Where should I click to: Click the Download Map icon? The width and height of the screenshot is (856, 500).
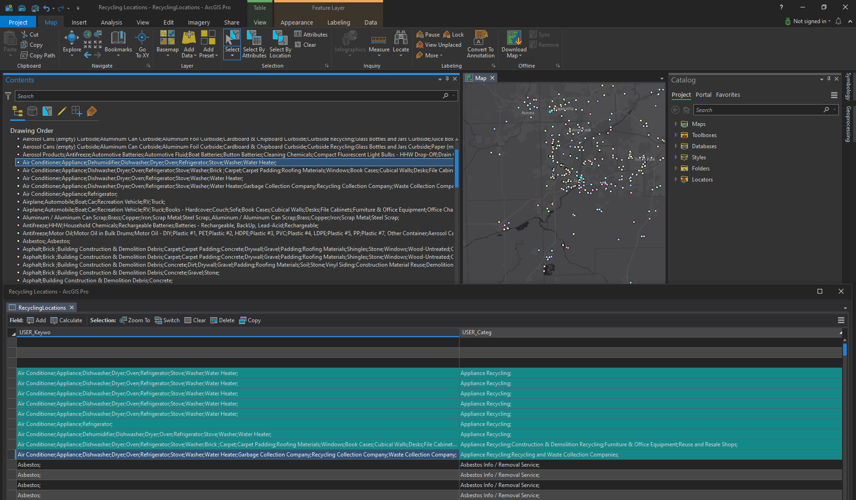click(514, 37)
